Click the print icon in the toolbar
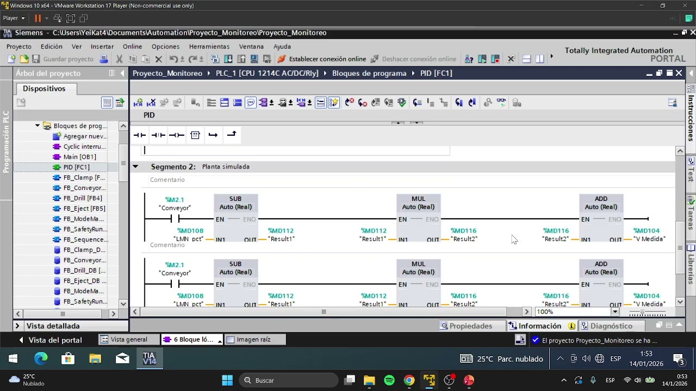This screenshot has height=391, width=696. 103,59
